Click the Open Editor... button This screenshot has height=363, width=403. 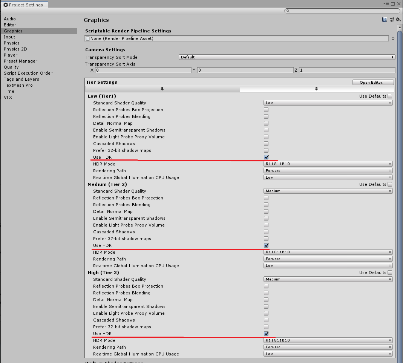[373, 82]
